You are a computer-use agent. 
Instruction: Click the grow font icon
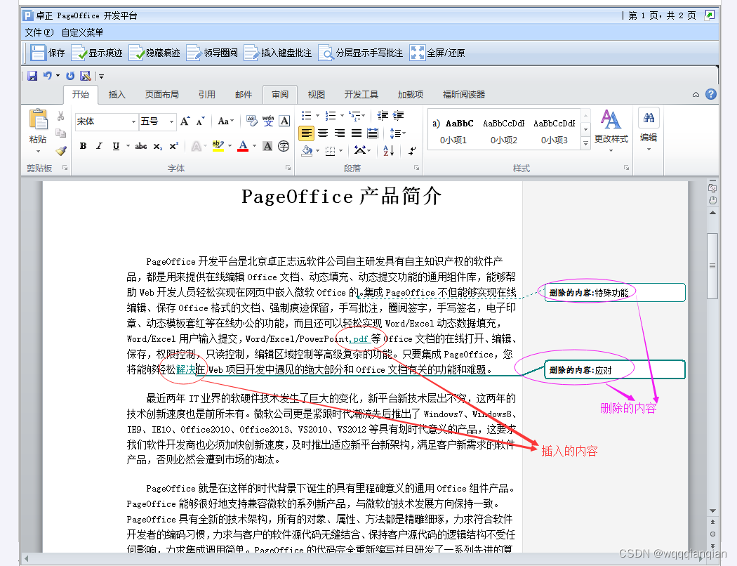pyautogui.click(x=185, y=121)
